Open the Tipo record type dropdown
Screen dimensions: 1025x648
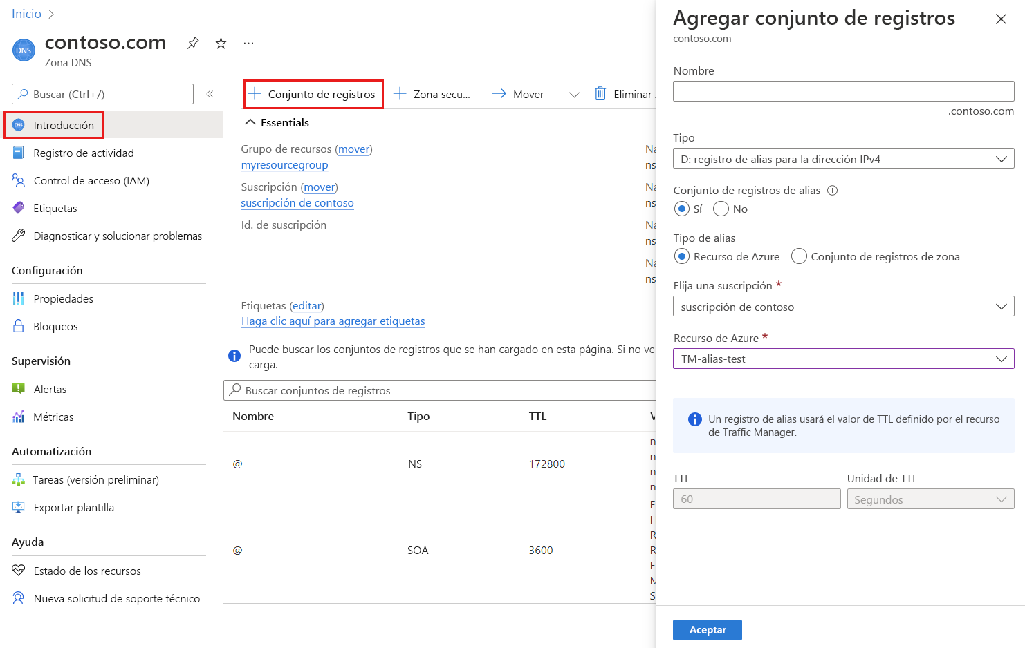click(843, 159)
